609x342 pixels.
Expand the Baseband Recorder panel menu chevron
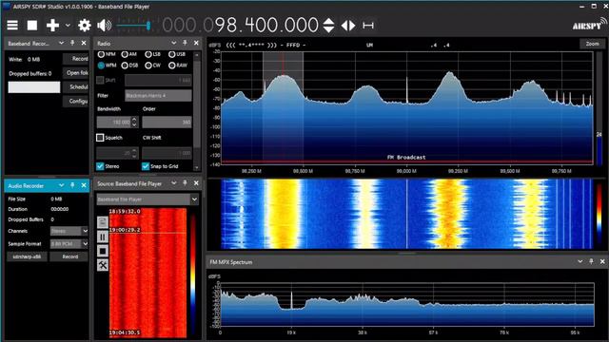[61, 43]
